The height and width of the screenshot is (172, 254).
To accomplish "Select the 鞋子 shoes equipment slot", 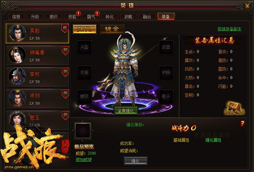I will pyautogui.click(x=166, y=97).
